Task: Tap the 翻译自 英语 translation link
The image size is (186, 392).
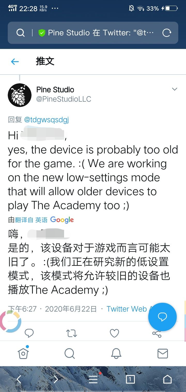Action: pyautogui.click(x=31, y=220)
